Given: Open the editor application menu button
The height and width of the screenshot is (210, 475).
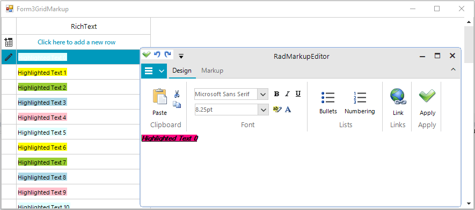Looking at the screenshot, I should coord(154,71).
